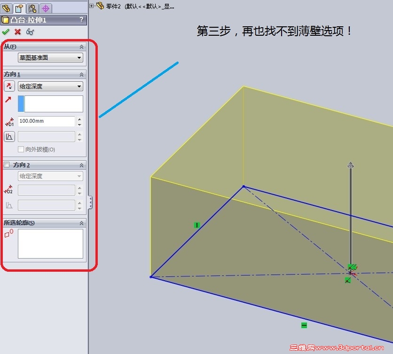Open the DimXpertManager tab
This screenshot has height=354, width=393.
tap(46, 8)
